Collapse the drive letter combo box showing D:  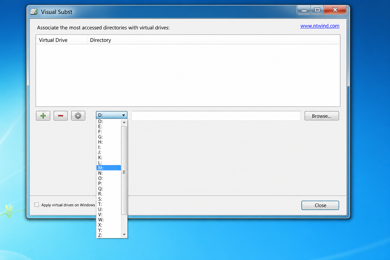coord(111,115)
